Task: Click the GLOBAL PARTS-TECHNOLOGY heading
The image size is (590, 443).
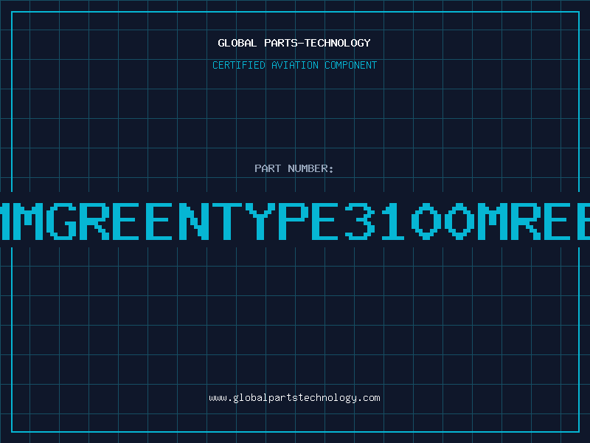Action: pyautogui.click(x=294, y=43)
